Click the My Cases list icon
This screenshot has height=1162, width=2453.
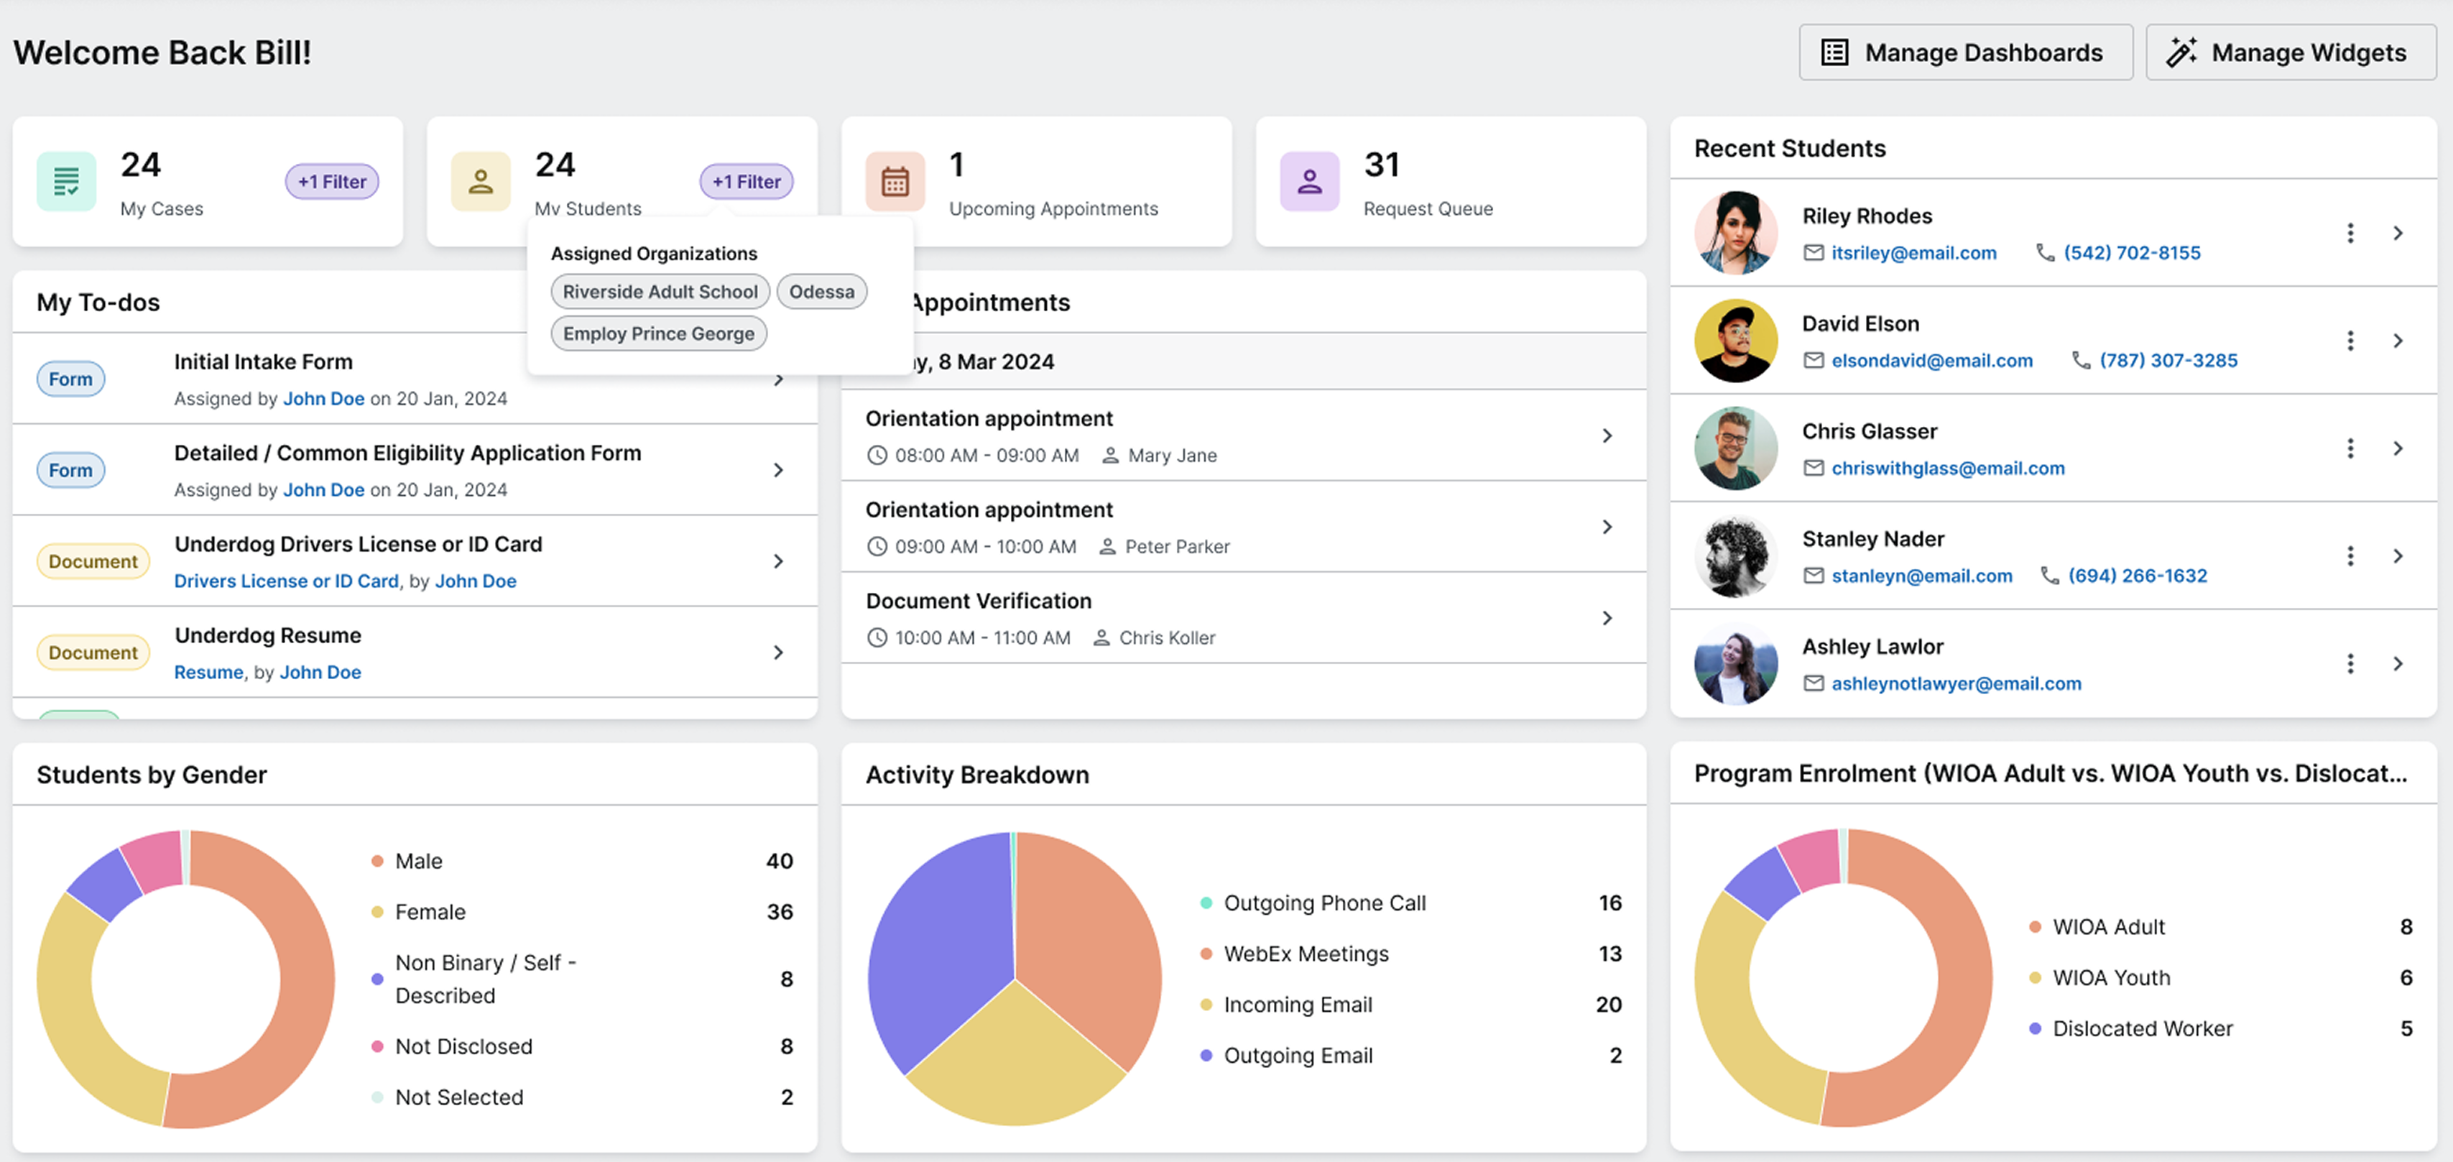[65, 181]
